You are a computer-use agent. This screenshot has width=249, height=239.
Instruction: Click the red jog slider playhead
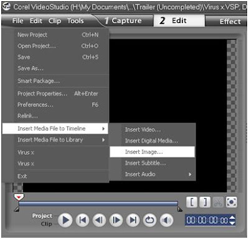pos(19,197)
